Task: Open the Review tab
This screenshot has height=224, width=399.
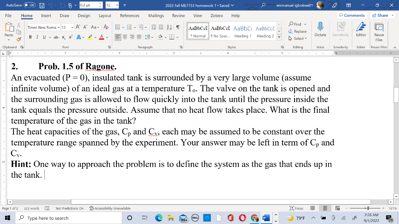Action: click(x=178, y=16)
